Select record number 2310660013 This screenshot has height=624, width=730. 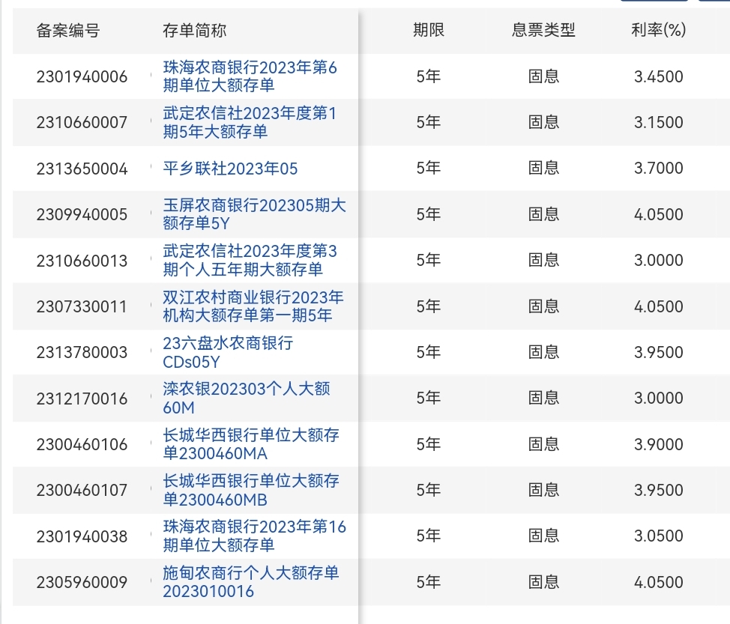coord(82,261)
